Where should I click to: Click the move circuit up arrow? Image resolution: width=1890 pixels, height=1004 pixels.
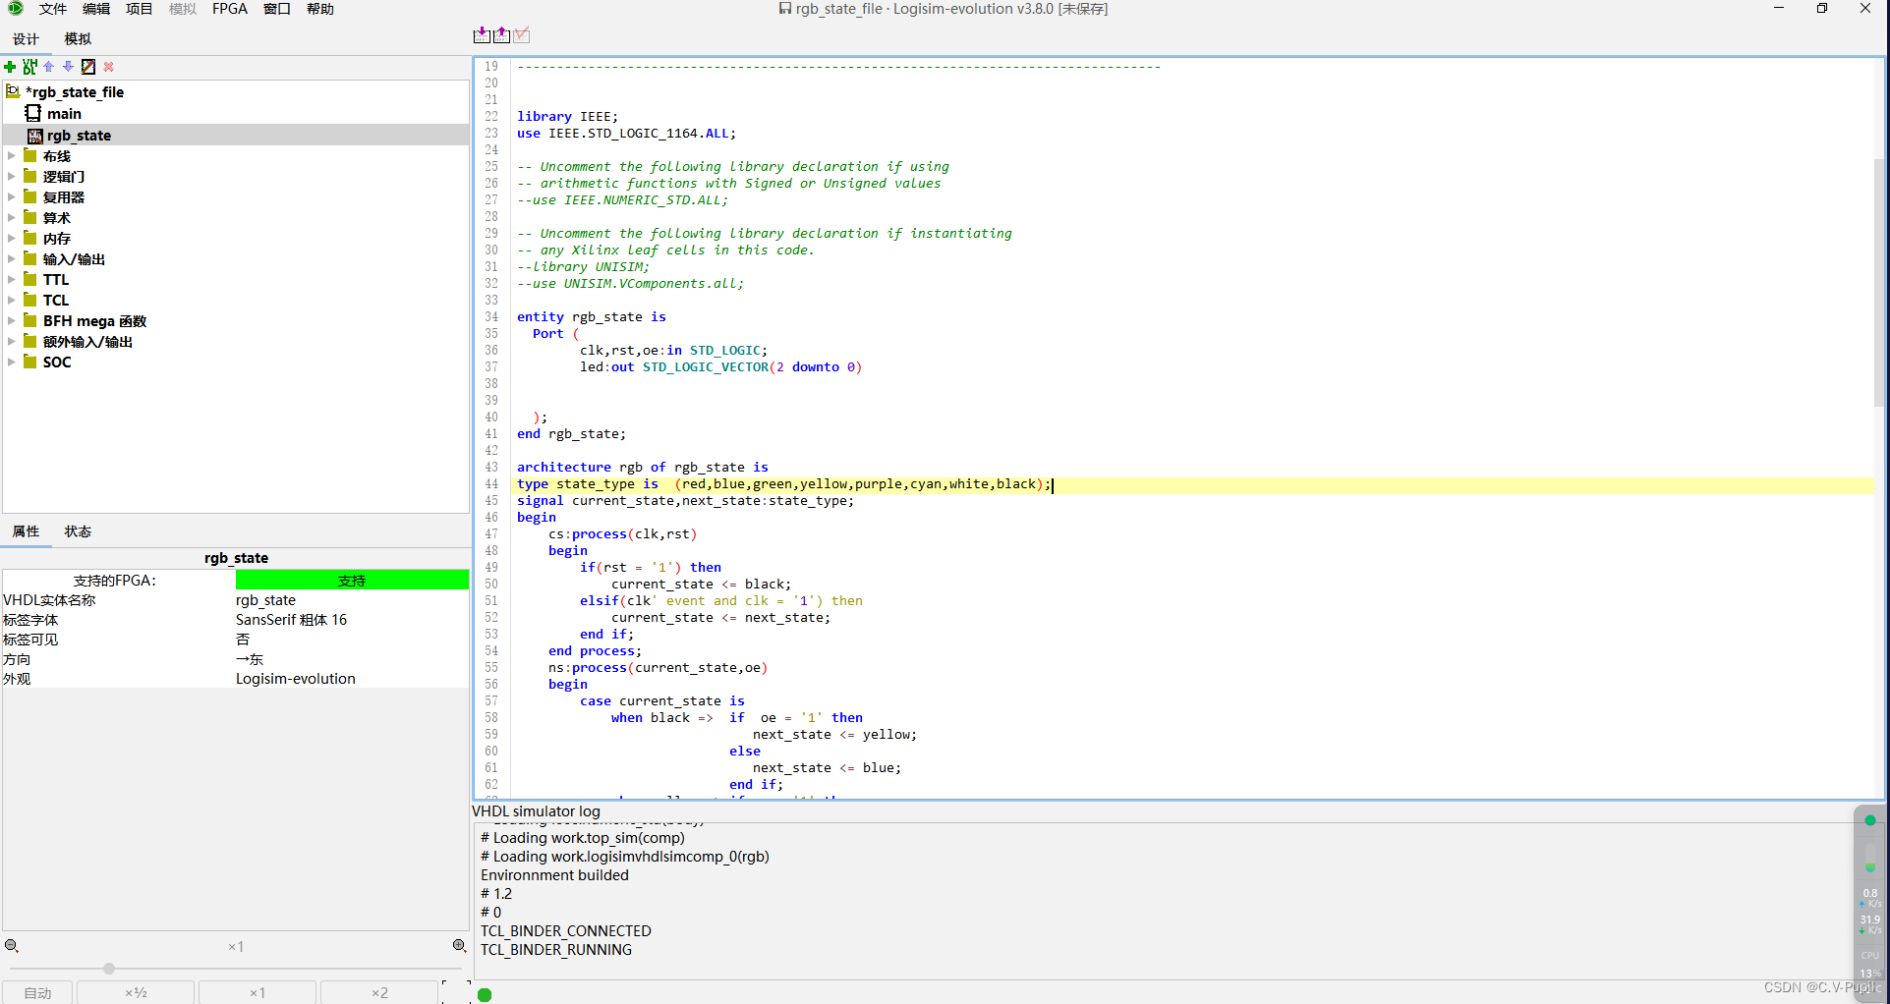(x=48, y=67)
